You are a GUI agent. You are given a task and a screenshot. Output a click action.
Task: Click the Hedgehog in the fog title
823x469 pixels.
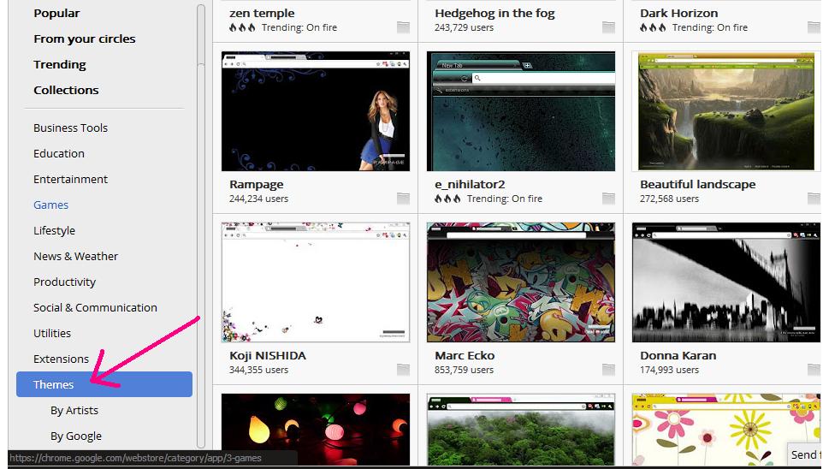[494, 13]
